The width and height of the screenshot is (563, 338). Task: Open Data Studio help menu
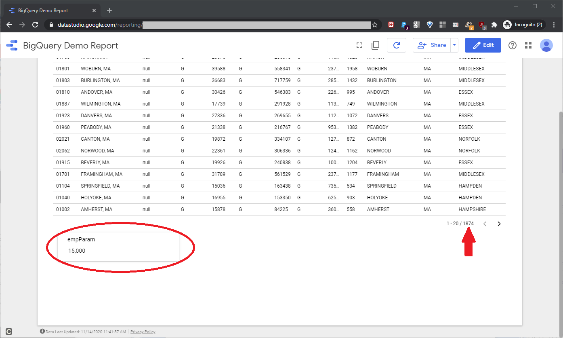click(x=513, y=45)
